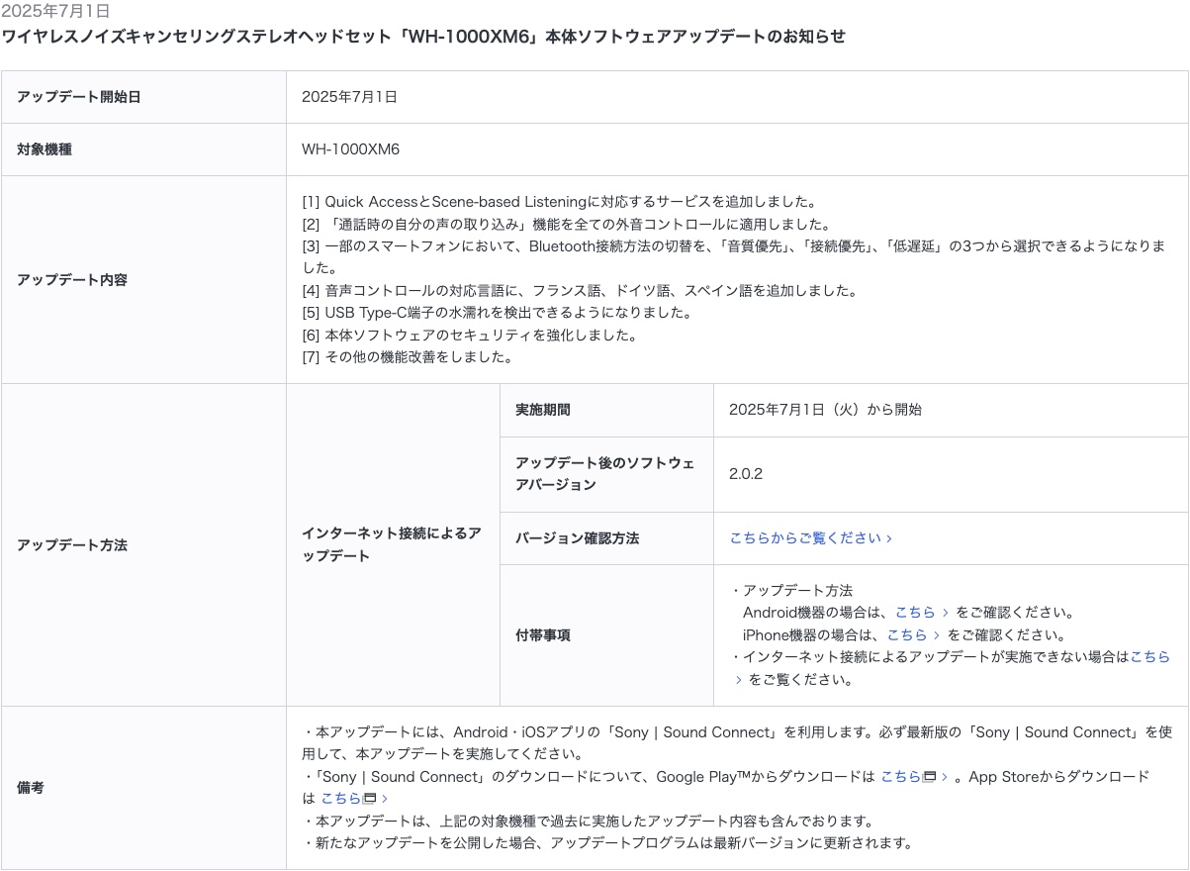
Task: Click the note about '最新バージョンに更新されます'
Action: (606, 843)
